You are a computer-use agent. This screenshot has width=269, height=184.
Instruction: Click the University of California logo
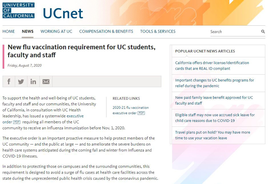(18, 10)
